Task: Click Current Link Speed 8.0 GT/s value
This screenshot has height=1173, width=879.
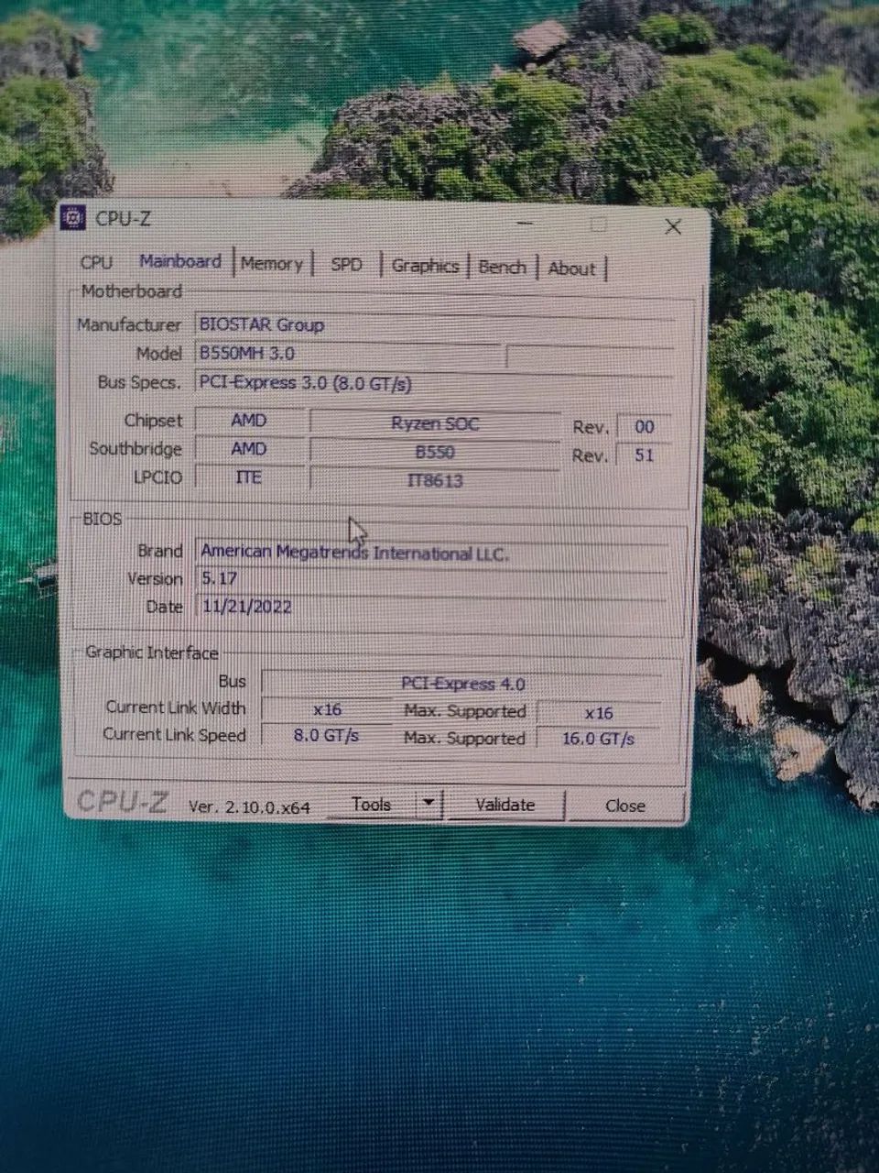Action: tap(327, 735)
